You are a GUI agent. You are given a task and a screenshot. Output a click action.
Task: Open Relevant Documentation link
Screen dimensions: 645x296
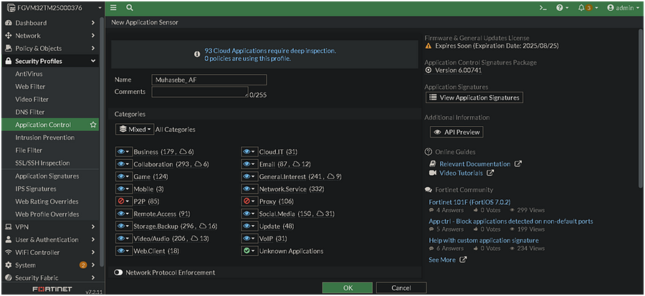(x=475, y=163)
